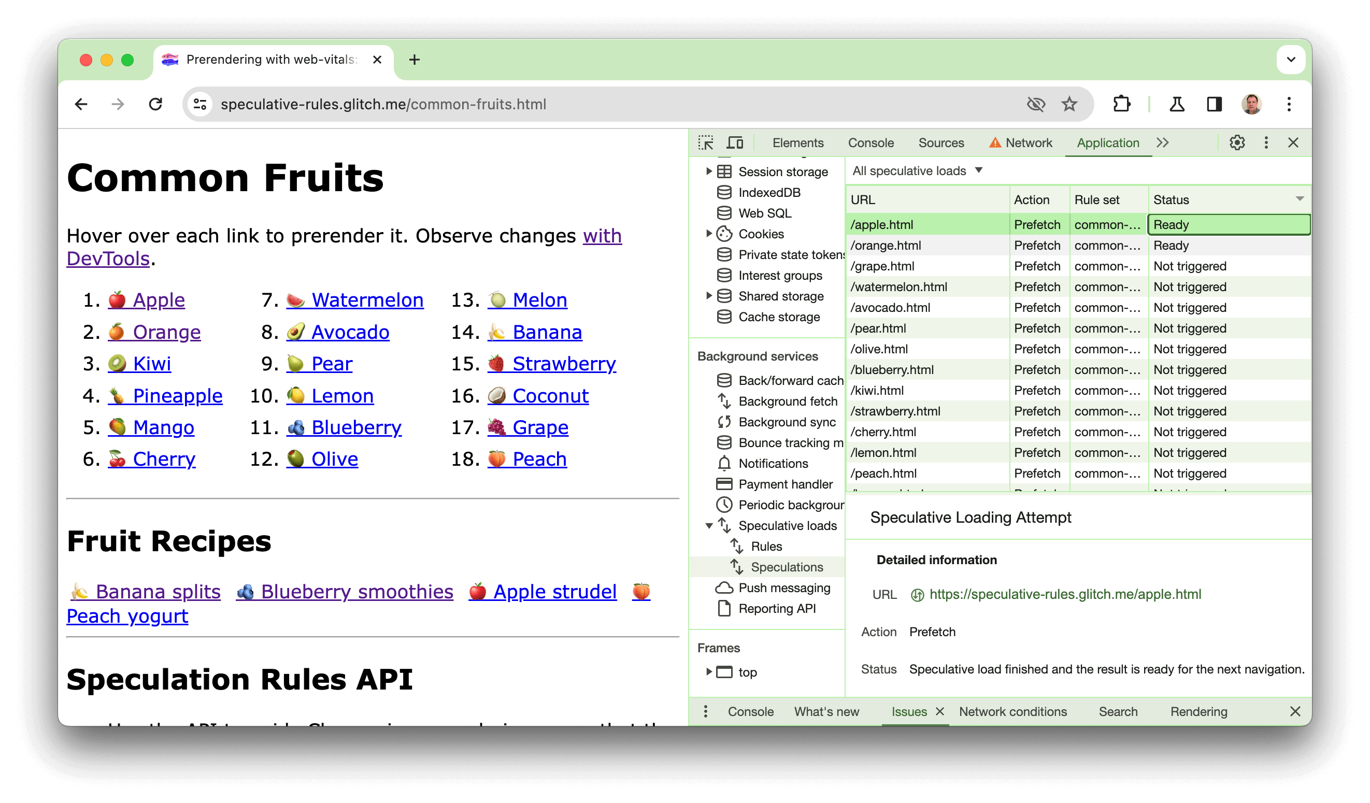Screen dimensions: 1370x803
Task: Expand the Speculative loads tree item
Action: coord(707,525)
